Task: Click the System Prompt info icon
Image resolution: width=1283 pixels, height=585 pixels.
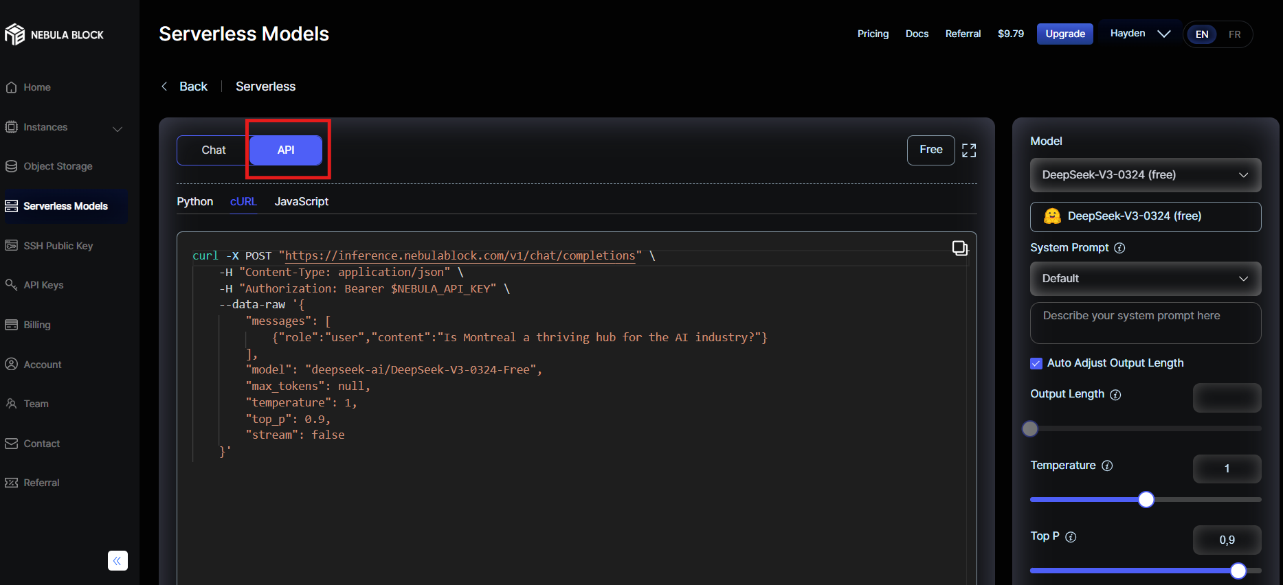Action: (x=1119, y=248)
